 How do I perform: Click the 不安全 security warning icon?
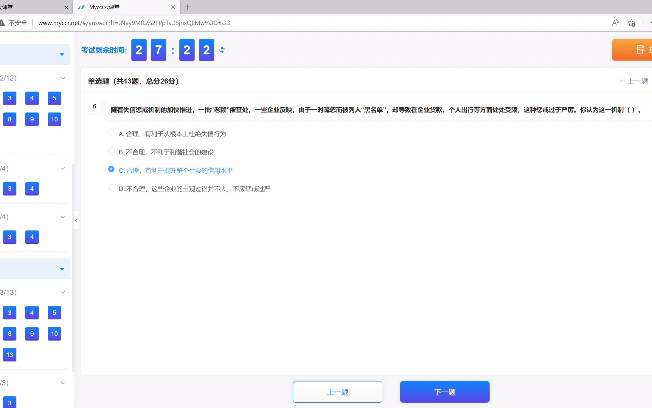click(2, 23)
